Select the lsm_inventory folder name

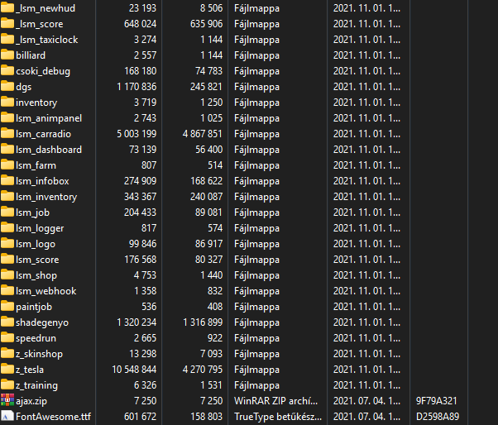(x=46, y=197)
